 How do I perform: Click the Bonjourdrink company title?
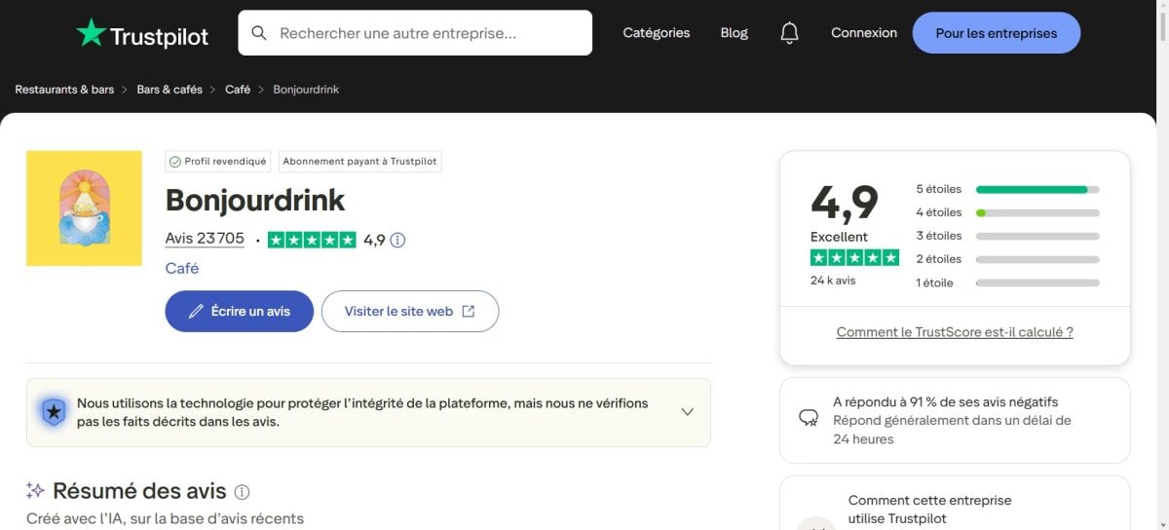point(255,200)
